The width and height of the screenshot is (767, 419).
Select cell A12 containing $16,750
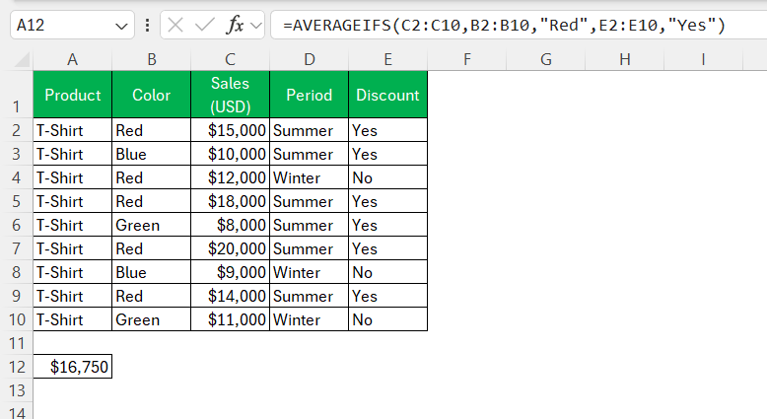[x=72, y=367]
